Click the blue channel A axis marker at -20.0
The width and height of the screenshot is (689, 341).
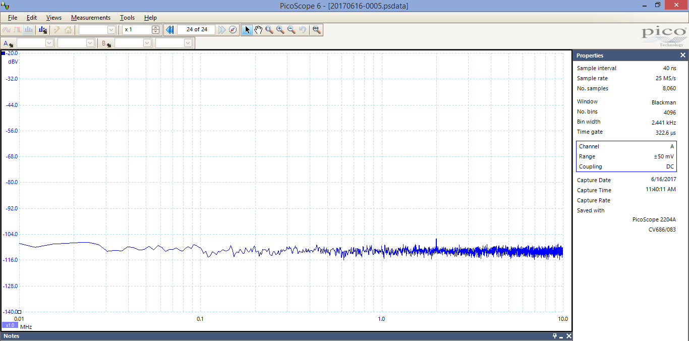coord(3,53)
